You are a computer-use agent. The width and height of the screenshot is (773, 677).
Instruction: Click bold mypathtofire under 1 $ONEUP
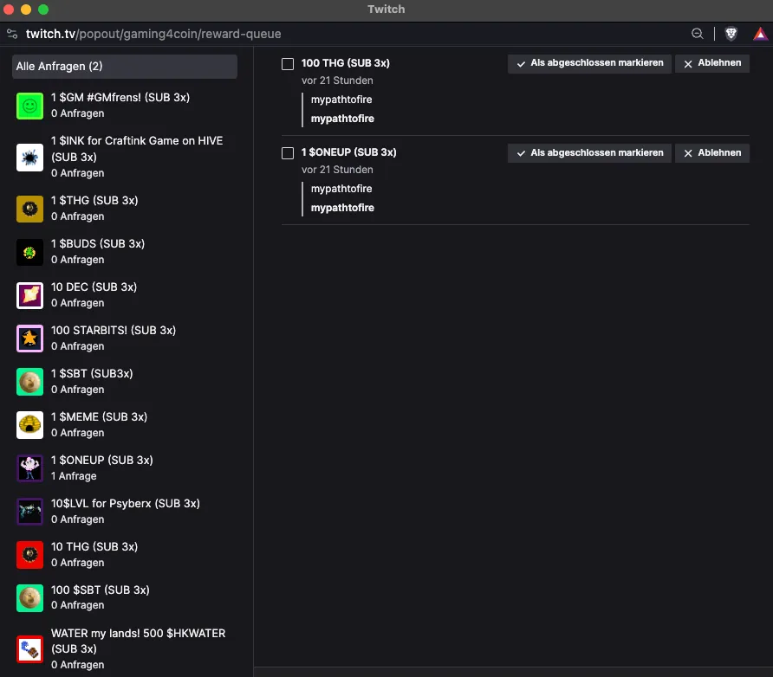[342, 208]
